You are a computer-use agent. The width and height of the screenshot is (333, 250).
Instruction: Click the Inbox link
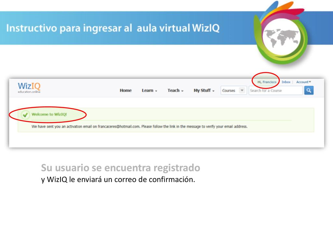pos(286,82)
